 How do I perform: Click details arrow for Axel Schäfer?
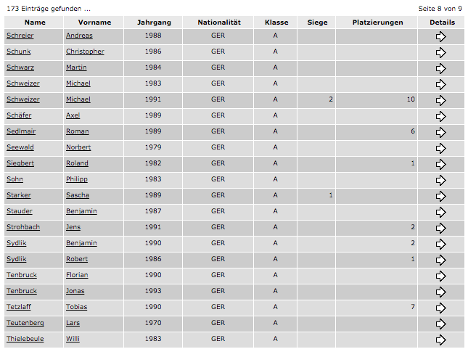(440, 116)
